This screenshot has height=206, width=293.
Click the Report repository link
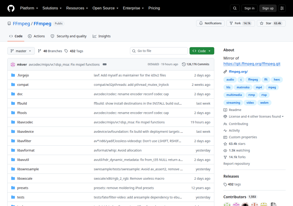pos(237,164)
